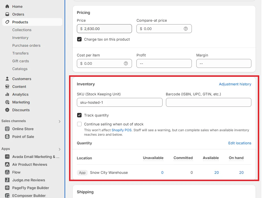Expand the Apps section chevron
Image resolution: width=267 pixels, height=198 pixels.
pos(59,149)
